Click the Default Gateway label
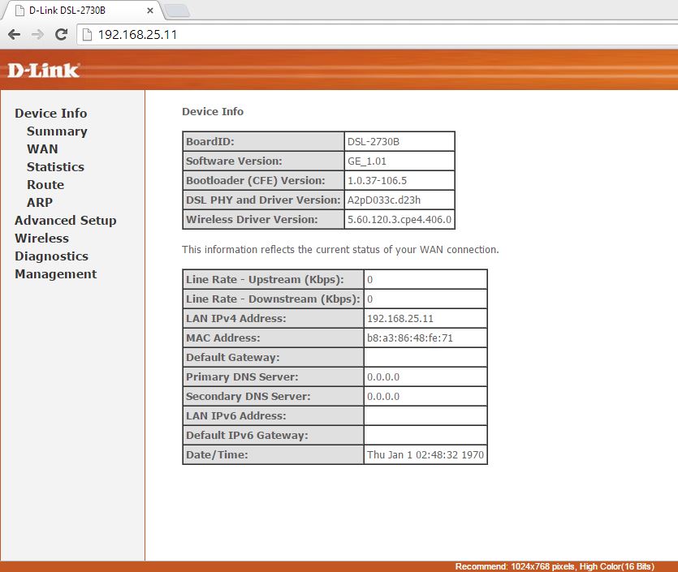This screenshot has width=678, height=572. click(x=232, y=357)
